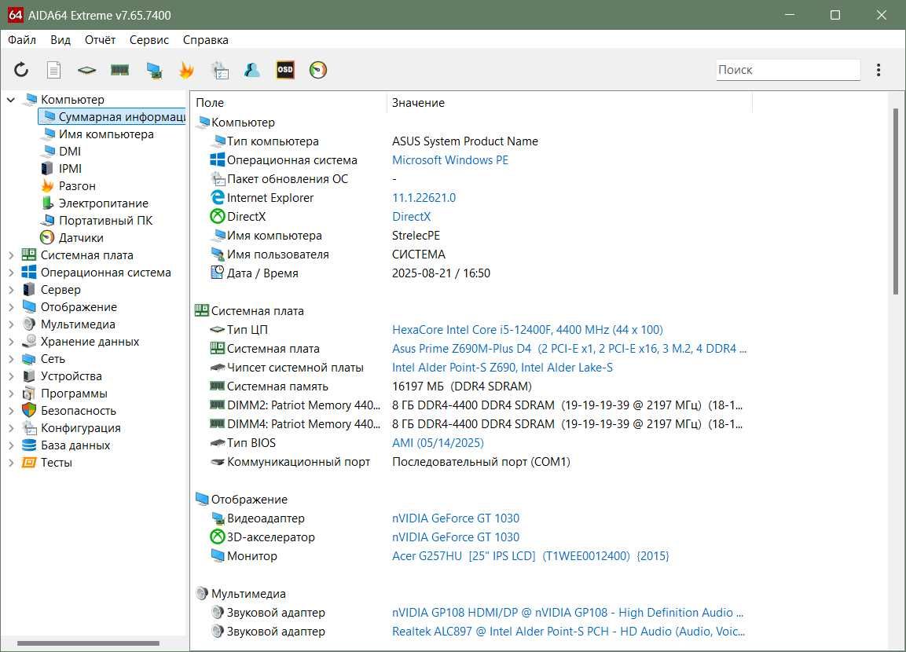Start the flame stability test icon

click(x=186, y=70)
